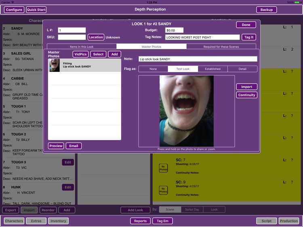
Task: Click the SKU input field
Action: pyautogui.click(x=72, y=37)
